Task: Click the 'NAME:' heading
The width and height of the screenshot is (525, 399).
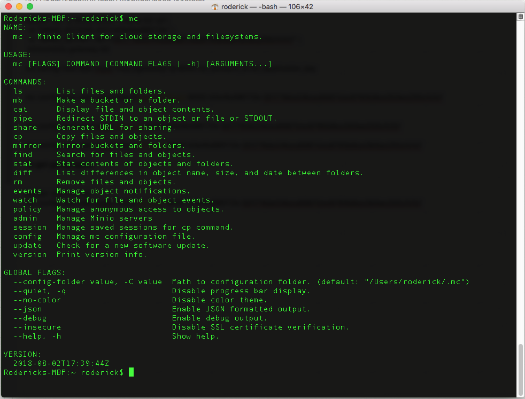Action: [x=16, y=27]
